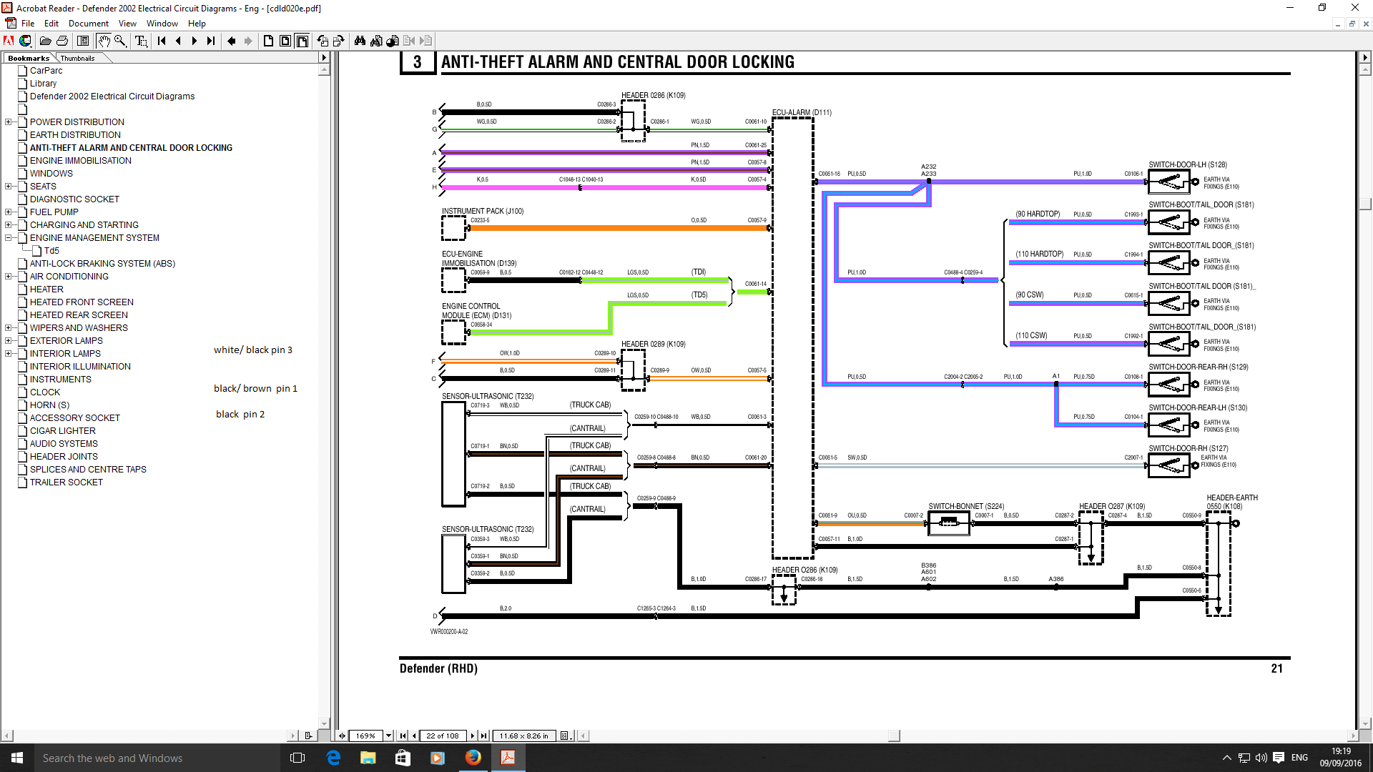Open bookmark pane options arrow menu

click(324, 57)
